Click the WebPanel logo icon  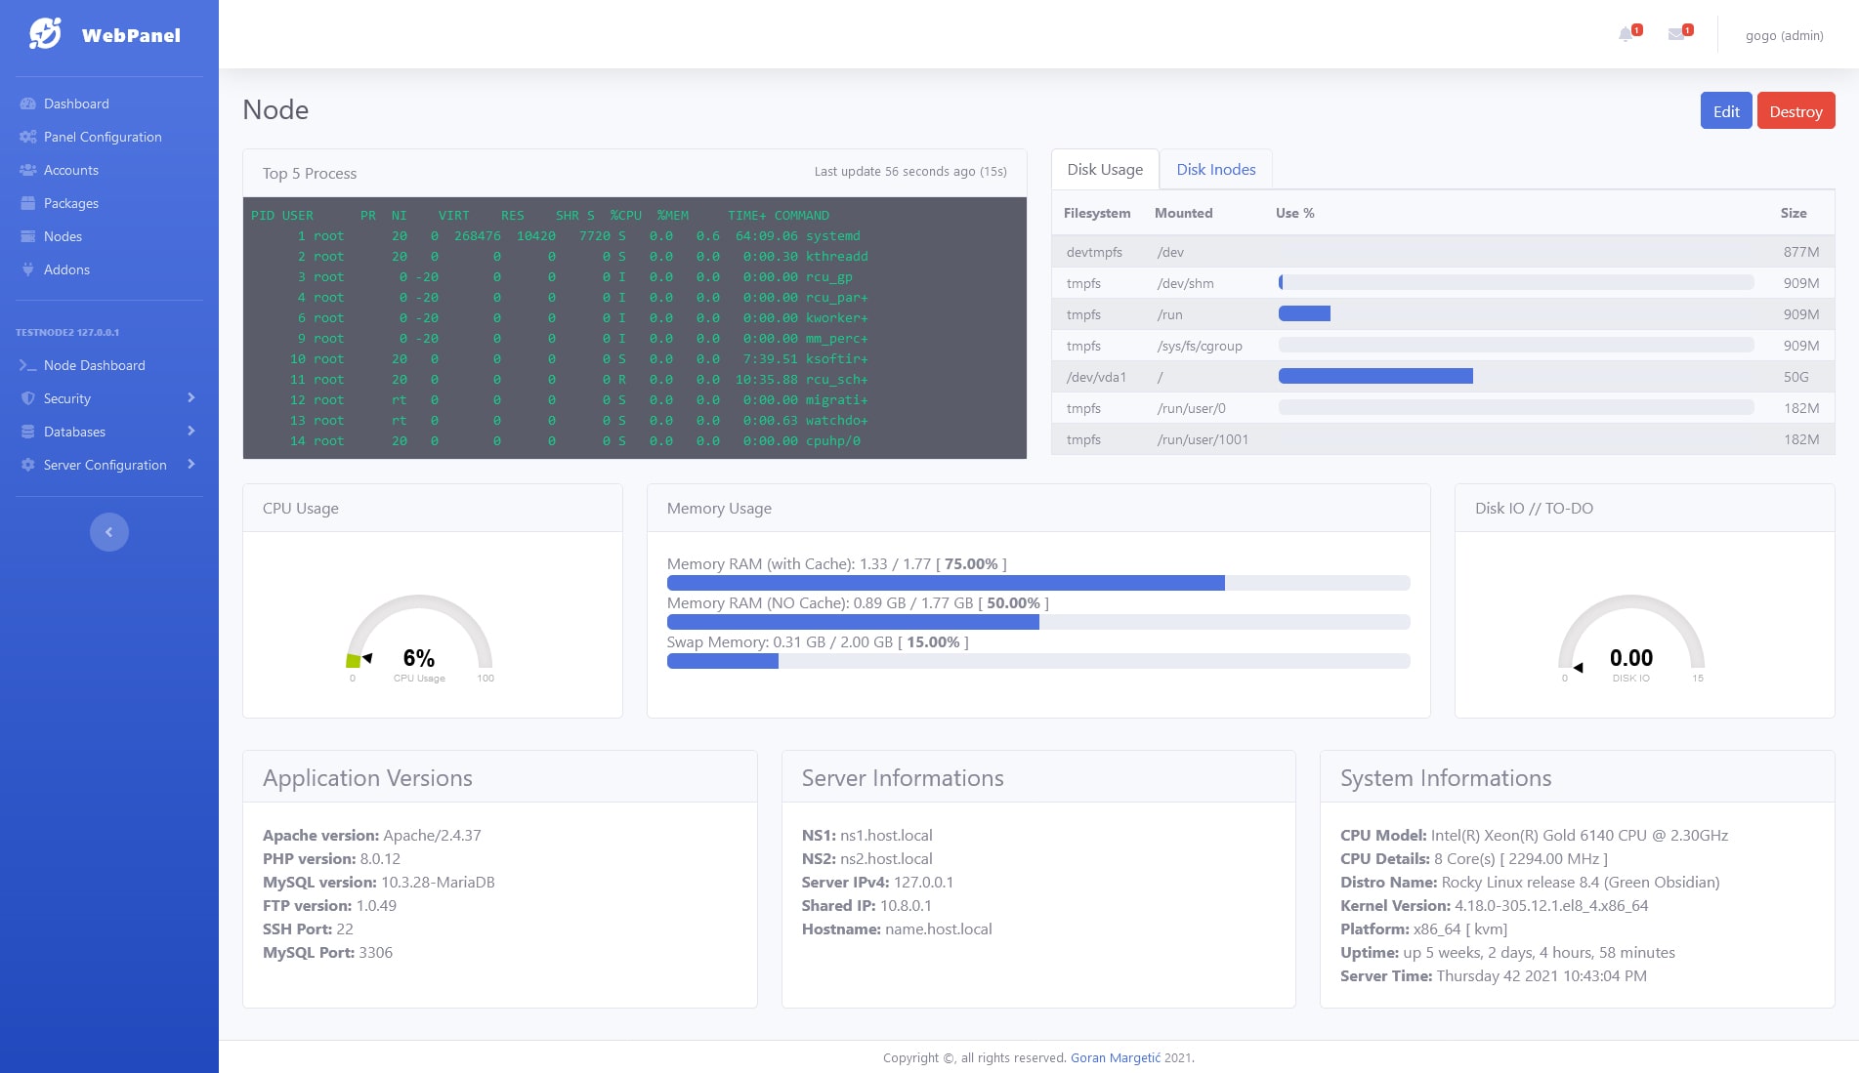click(45, 33)
